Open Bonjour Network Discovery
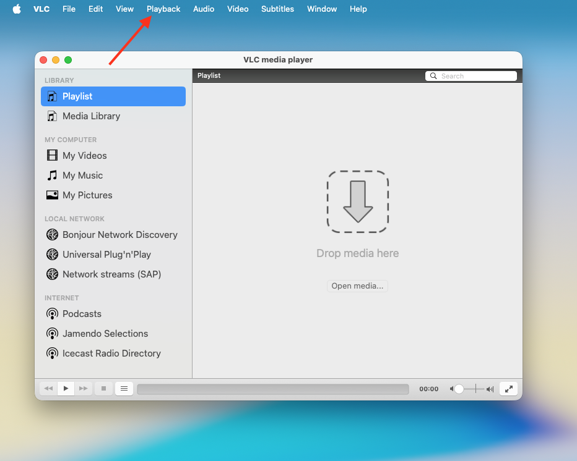577x461 pixels. (x=119, y=234)
